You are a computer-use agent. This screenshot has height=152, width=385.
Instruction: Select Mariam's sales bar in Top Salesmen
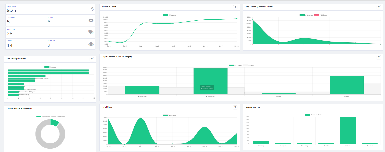(x=346, y=85)
